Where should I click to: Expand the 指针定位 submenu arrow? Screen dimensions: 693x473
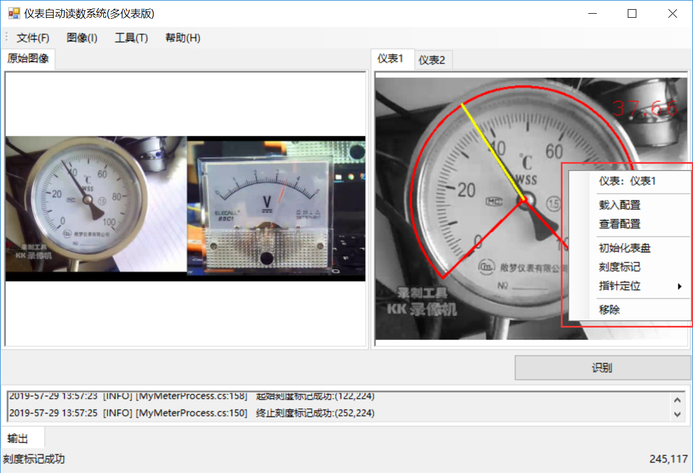(680, 286)
